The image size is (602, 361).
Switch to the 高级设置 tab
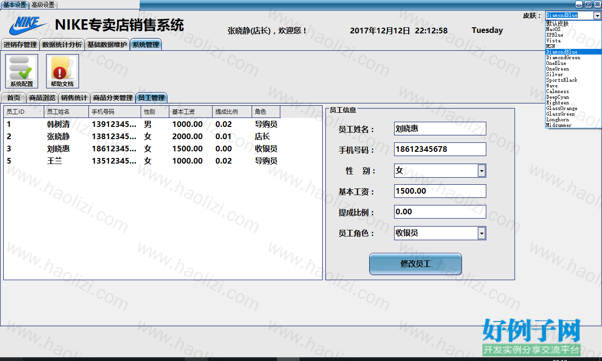pyautogui.click(x=43, y=5)
